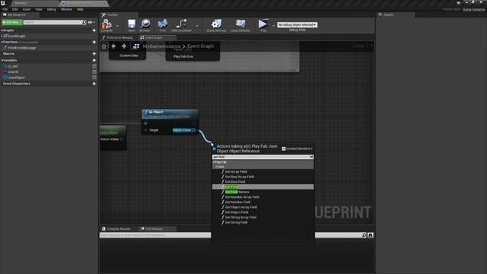This screenshot has height=274, width=487.
Task: Add event dispatcher with plus icon
Action: click(x=94, y=84)
